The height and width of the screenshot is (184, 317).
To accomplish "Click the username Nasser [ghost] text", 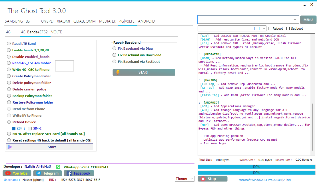I will tap(33, 180).
